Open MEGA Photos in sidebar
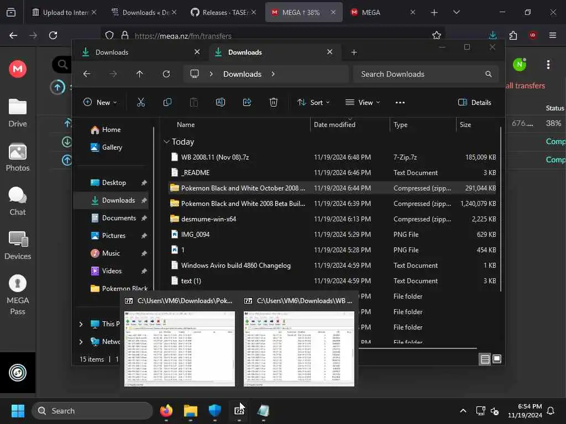This screenshot has height=424, width=566. (18, 157)
